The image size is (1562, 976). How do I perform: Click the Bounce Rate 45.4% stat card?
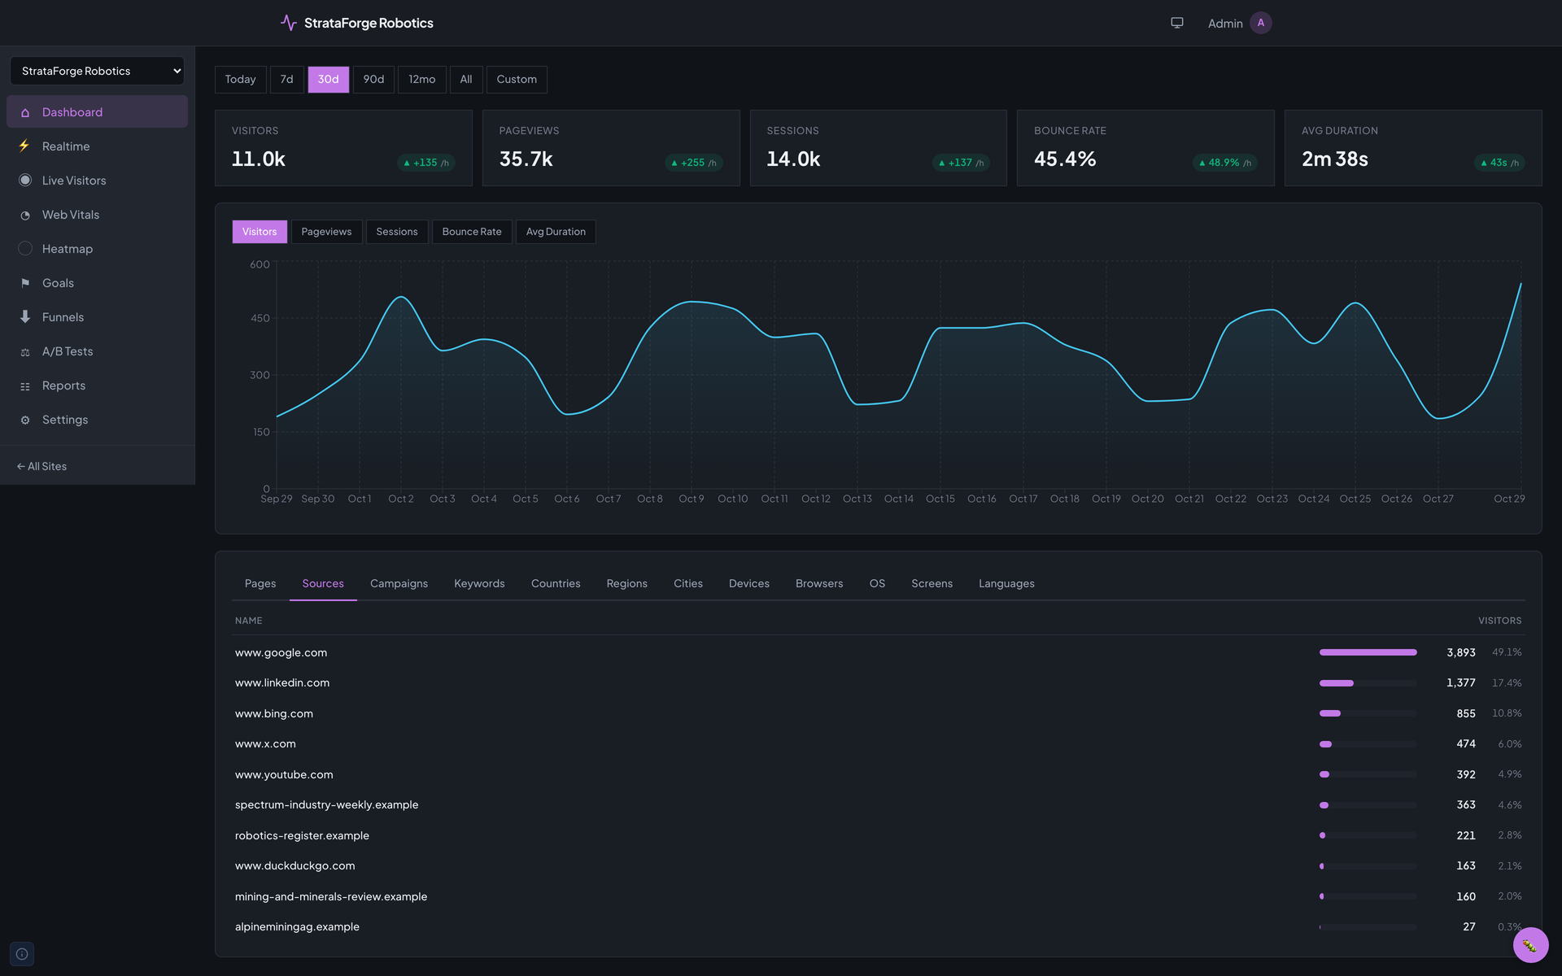[1145, 148]
